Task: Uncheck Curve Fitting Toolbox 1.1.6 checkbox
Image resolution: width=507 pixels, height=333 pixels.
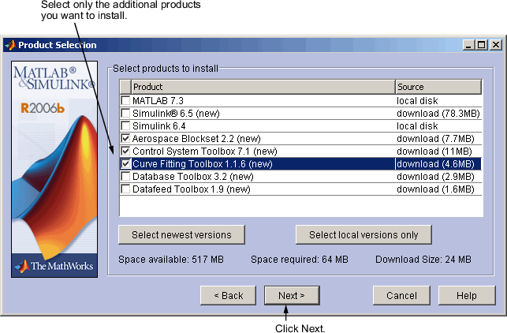Action: (125, 164)
